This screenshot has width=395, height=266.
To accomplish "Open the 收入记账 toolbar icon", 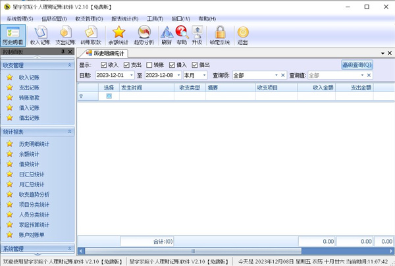I will 40,35.
